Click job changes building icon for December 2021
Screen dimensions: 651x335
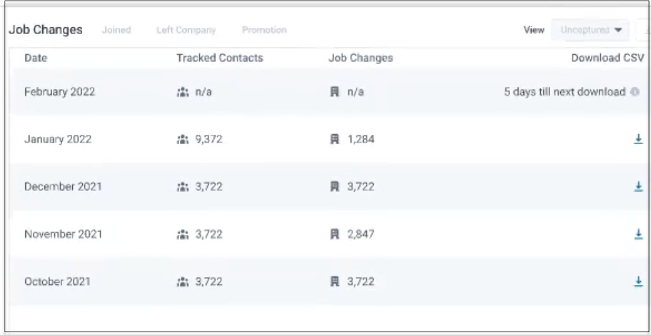pyautogui.click(x=336, y=187)
